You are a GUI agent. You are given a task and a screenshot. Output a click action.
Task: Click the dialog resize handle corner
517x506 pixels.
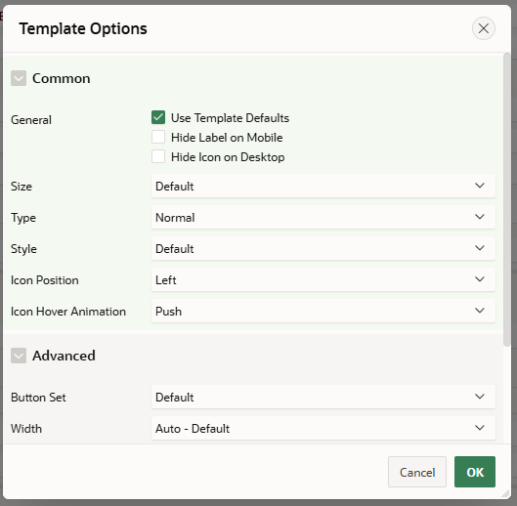505,493
